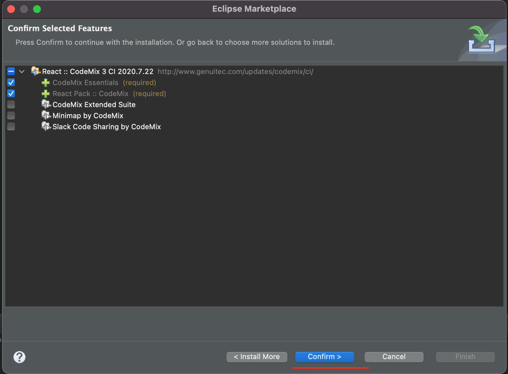Click the Minimap by CodeMix feature icon

[x=46, y=115]
